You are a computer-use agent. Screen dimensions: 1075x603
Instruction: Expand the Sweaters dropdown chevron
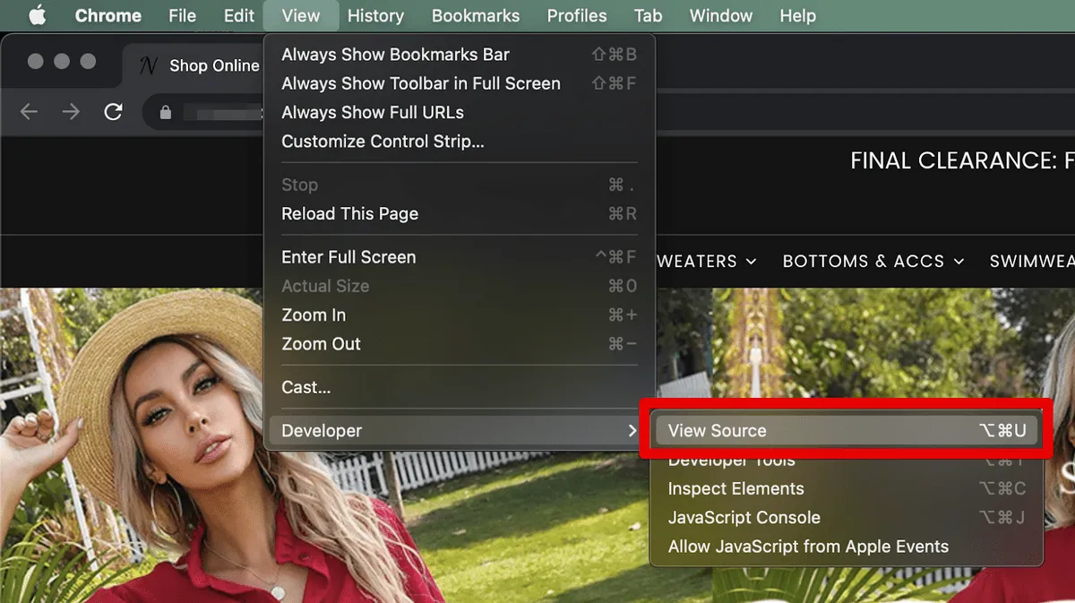click(751, 262)
